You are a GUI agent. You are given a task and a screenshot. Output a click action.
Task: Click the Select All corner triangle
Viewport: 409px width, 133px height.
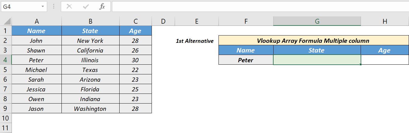coord(6,22)
